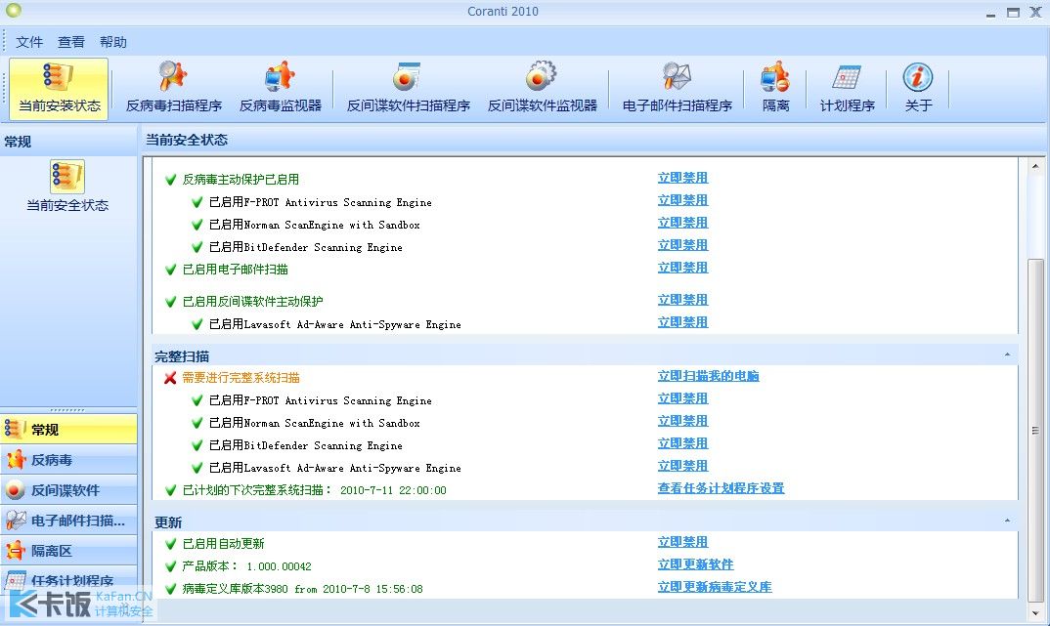The width and height of the screenshot is (1050, 626).
Task: Launch the 反病毒扫描程序 toolbar icon
Action: coord(173,88)
